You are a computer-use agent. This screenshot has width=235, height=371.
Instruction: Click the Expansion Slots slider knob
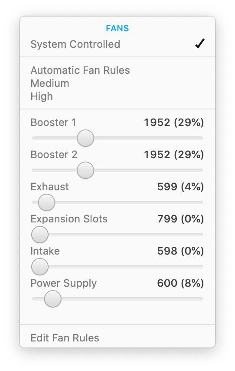tap(40, 235)
